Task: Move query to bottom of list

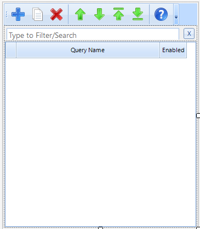Action: pos(138,14)
